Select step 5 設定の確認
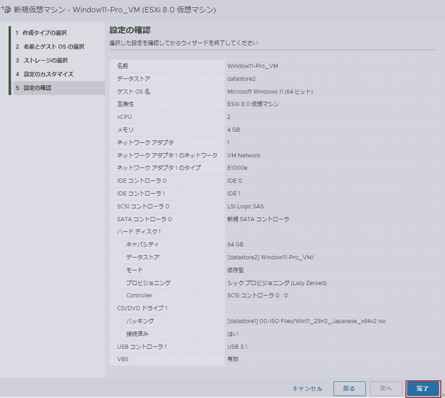445x398 pixels. [59, 88]
